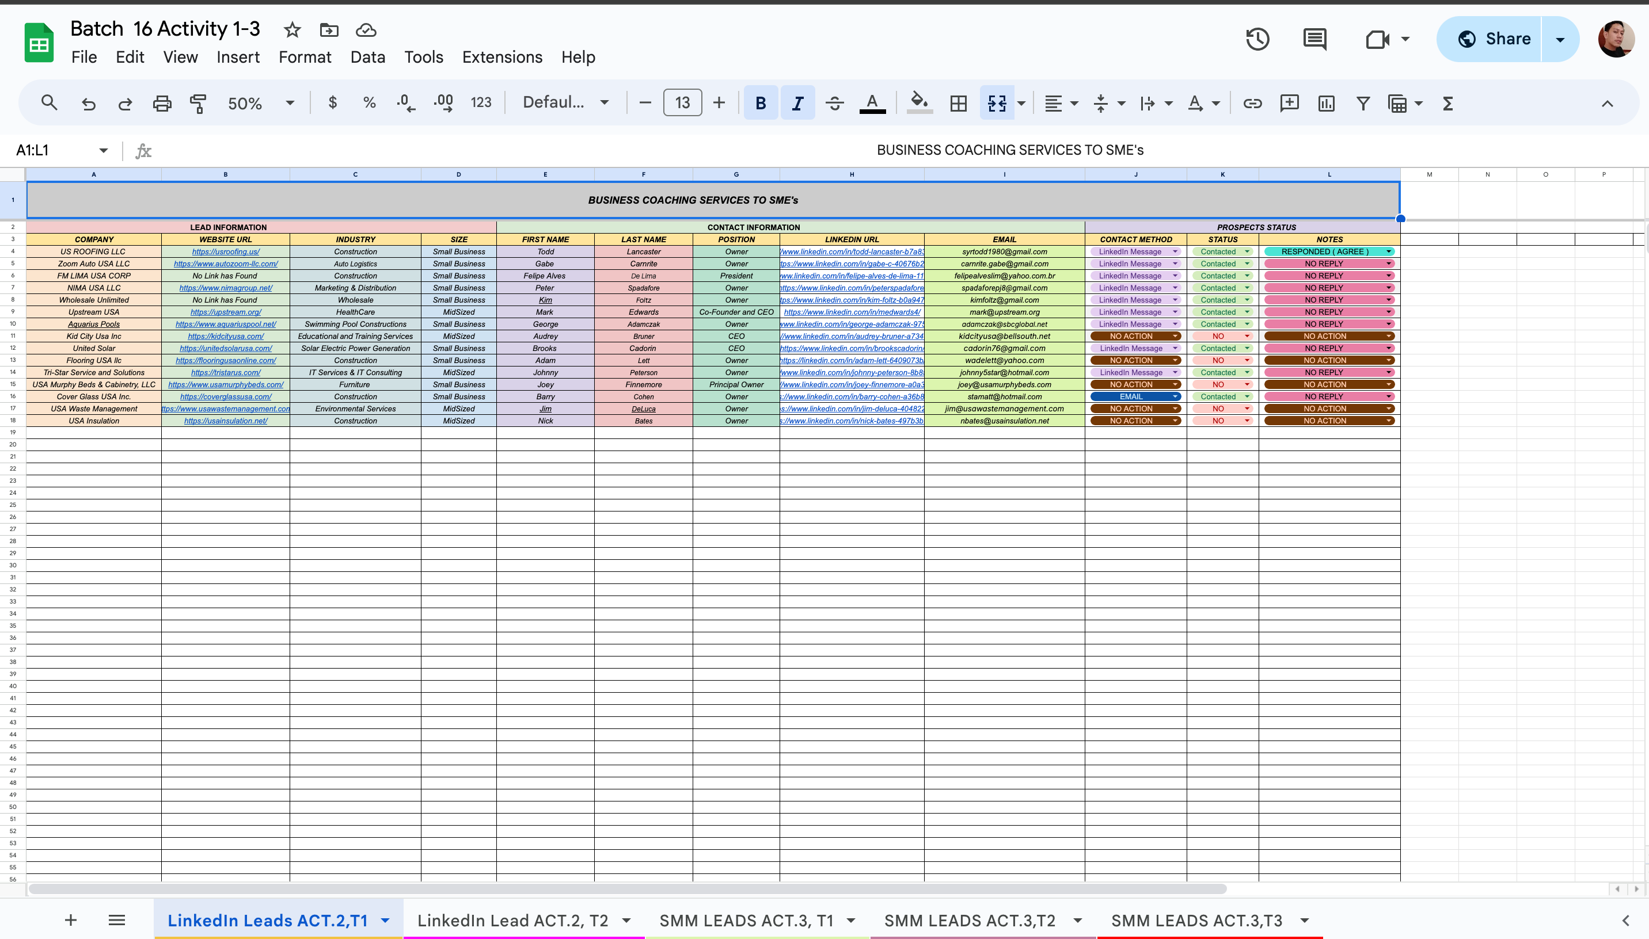Toggle italic formatting
Image resolution: width=1649 pixels, height=939 pixels.
coord(797,103)
